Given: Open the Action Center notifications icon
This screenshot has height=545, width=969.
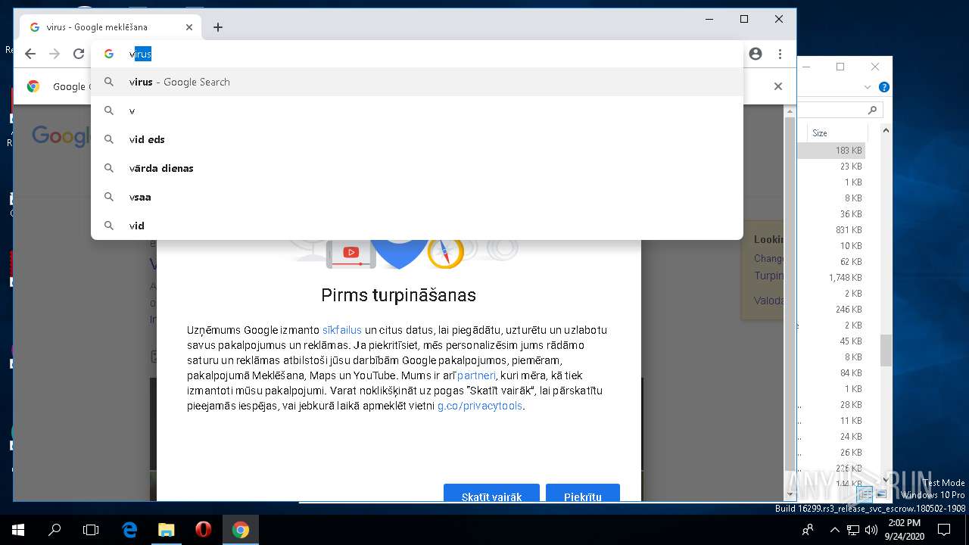Looking at the screenshot, I should coord(944,530).
